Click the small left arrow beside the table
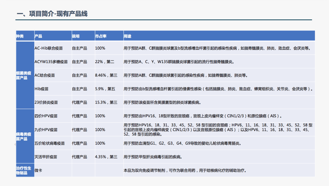Image resolution: width=329 pixels, height=186 pixels. click(x=15, y=145)
